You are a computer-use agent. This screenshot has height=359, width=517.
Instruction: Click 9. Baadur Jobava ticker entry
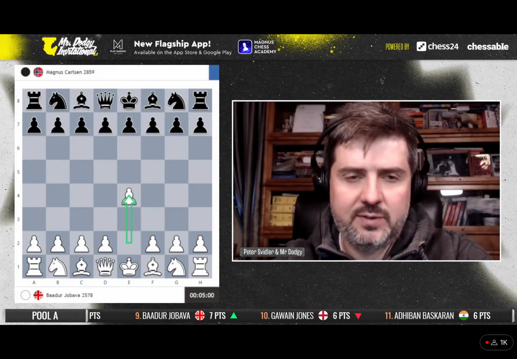[x=186, y=316]
